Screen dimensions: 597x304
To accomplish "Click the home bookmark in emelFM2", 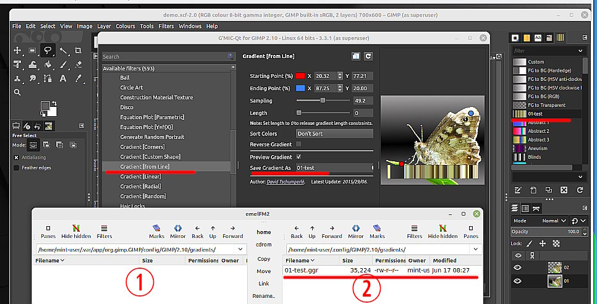I will [x=263, y=232].
